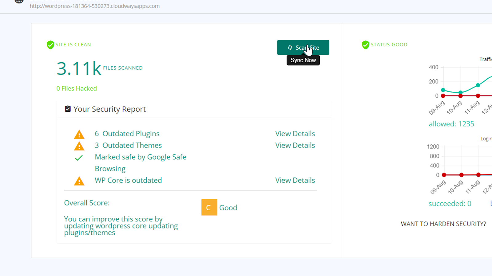492x276 pixels.
Task: Click the orange C score badge
Action: click(x=209, y=208)
